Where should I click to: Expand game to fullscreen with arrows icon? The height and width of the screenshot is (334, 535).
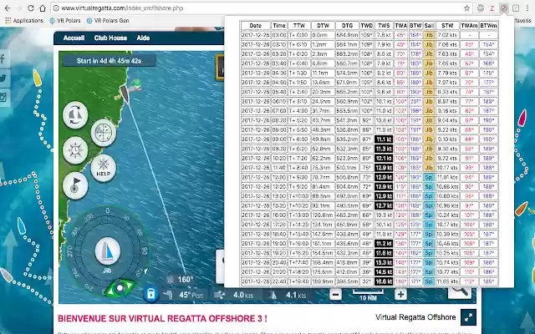[468, 317]
